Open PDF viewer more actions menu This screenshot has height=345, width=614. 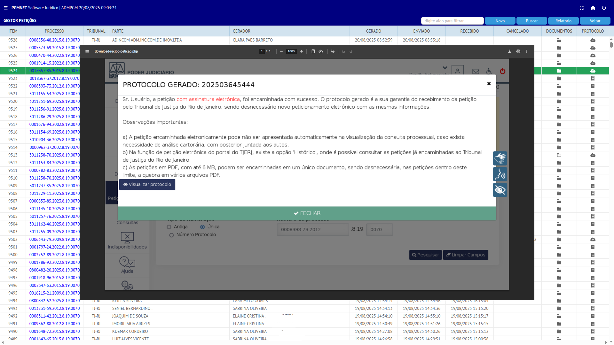[527, 51]
